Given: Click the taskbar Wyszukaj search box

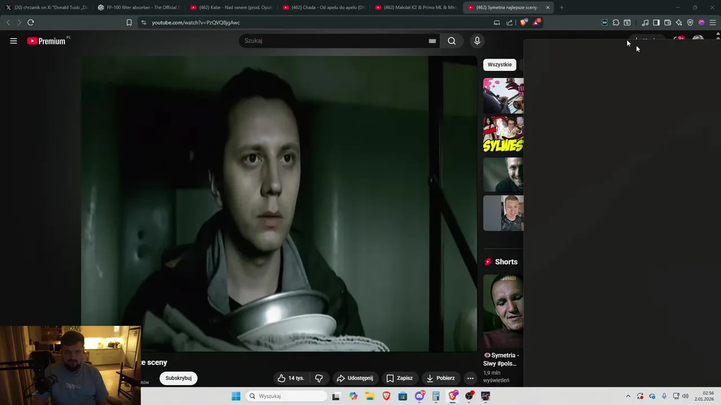Looking at the screenshot, I should point(286,396).
